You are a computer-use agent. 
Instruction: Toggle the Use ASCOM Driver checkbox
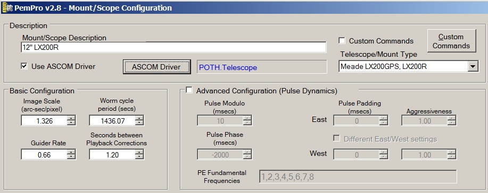24,66
